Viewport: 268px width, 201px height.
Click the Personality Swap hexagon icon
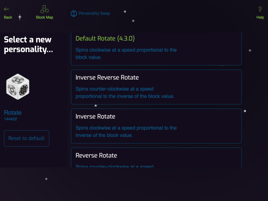point(74,14)
